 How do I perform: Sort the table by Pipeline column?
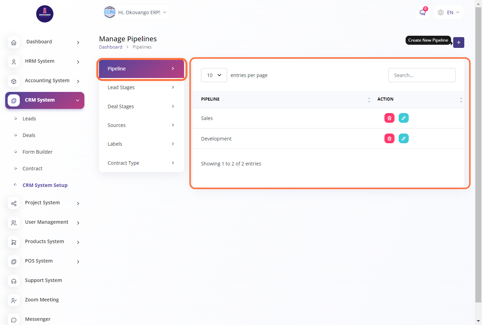pyautogui.click(x=369, y=100)
